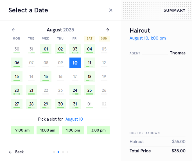This screenshot has height=161, width=192.
Task: Select August 06 date cell
Action: click(x=17, y=63)
